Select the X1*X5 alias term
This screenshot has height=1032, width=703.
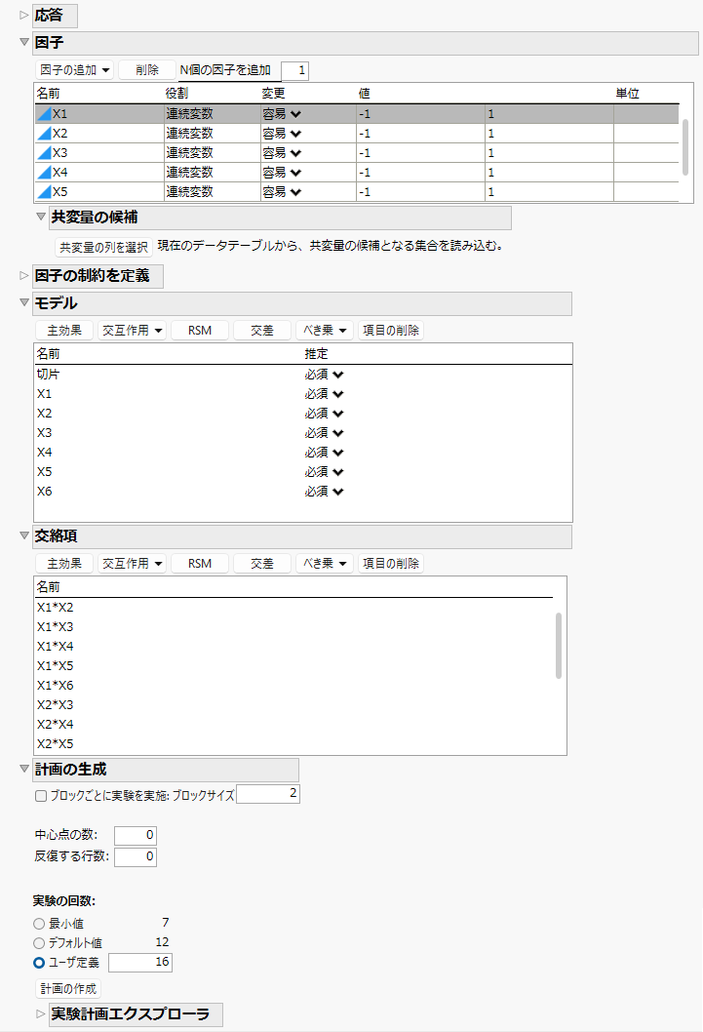tap(56, 666)
